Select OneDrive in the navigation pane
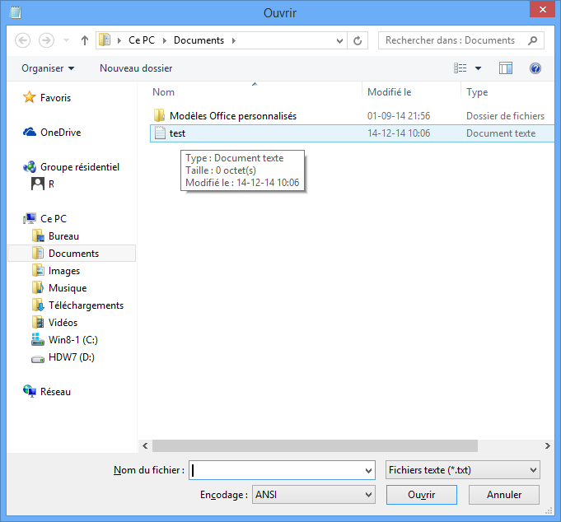The height and width of the screenshot is (522, 561). [60, 132]
